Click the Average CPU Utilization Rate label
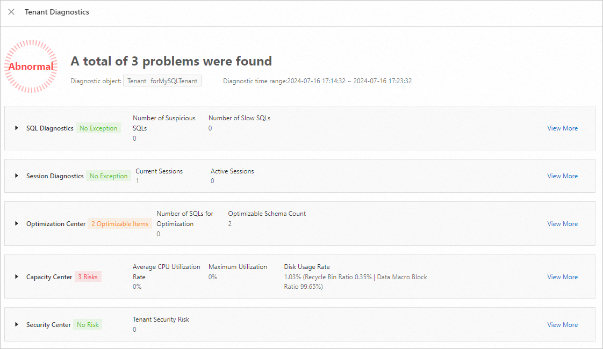The image size is (603, 349). click(167, 272)
